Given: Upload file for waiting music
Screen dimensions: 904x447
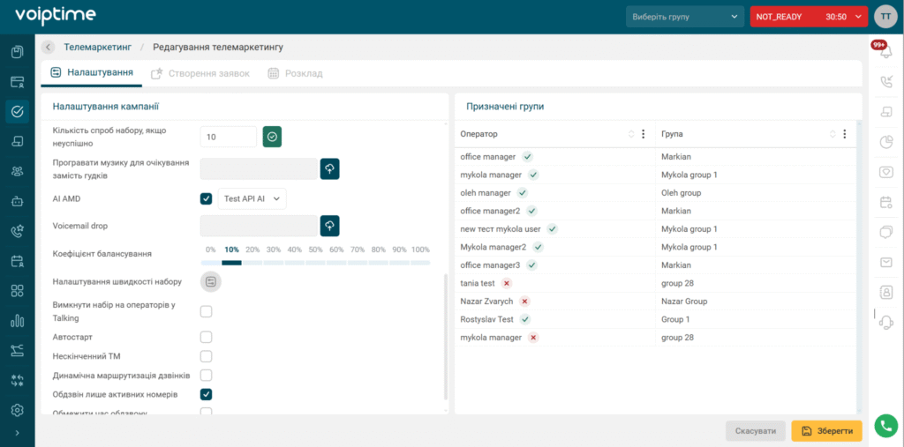Looking at the screenshot, I should pyautogui.click(x=330, y=168).
